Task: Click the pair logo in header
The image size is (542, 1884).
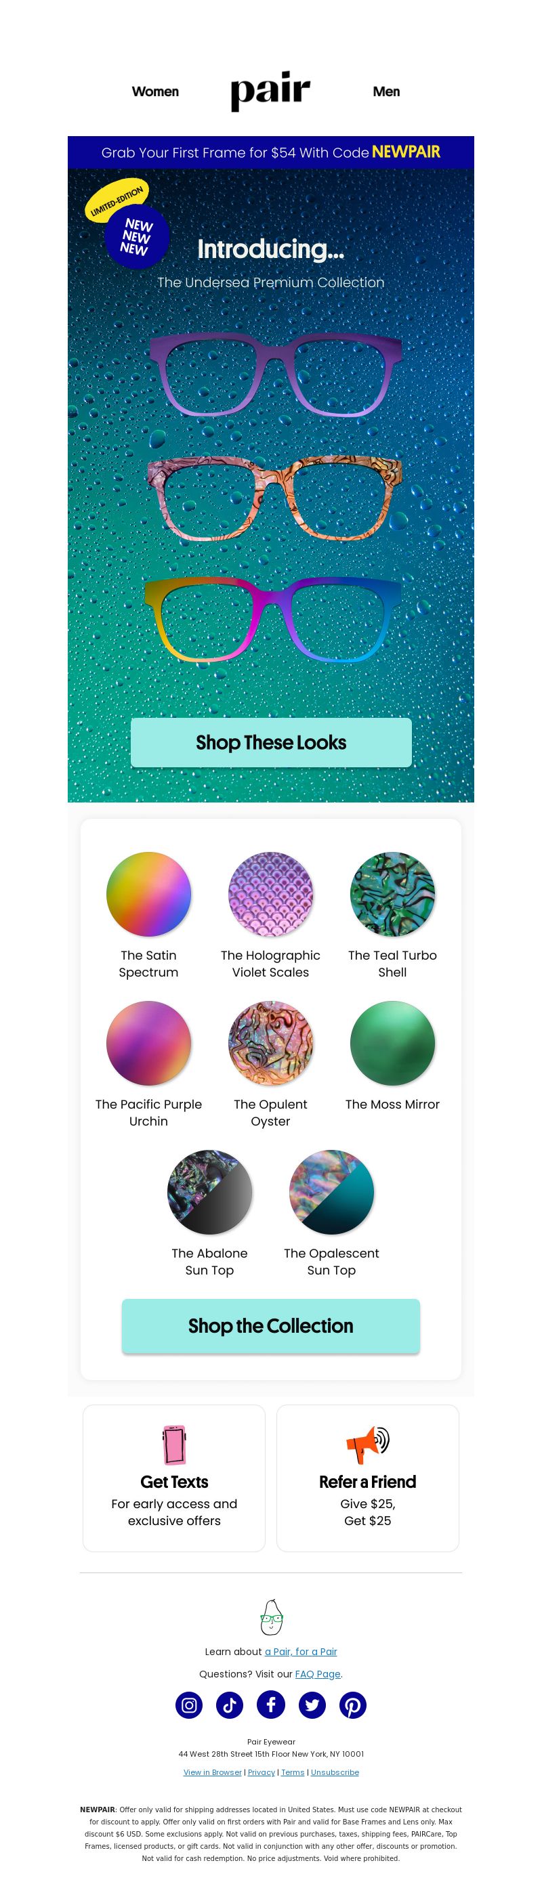Action: click(270, 91)
